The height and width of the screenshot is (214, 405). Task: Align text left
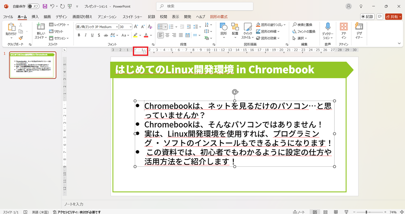pos(161,35)
